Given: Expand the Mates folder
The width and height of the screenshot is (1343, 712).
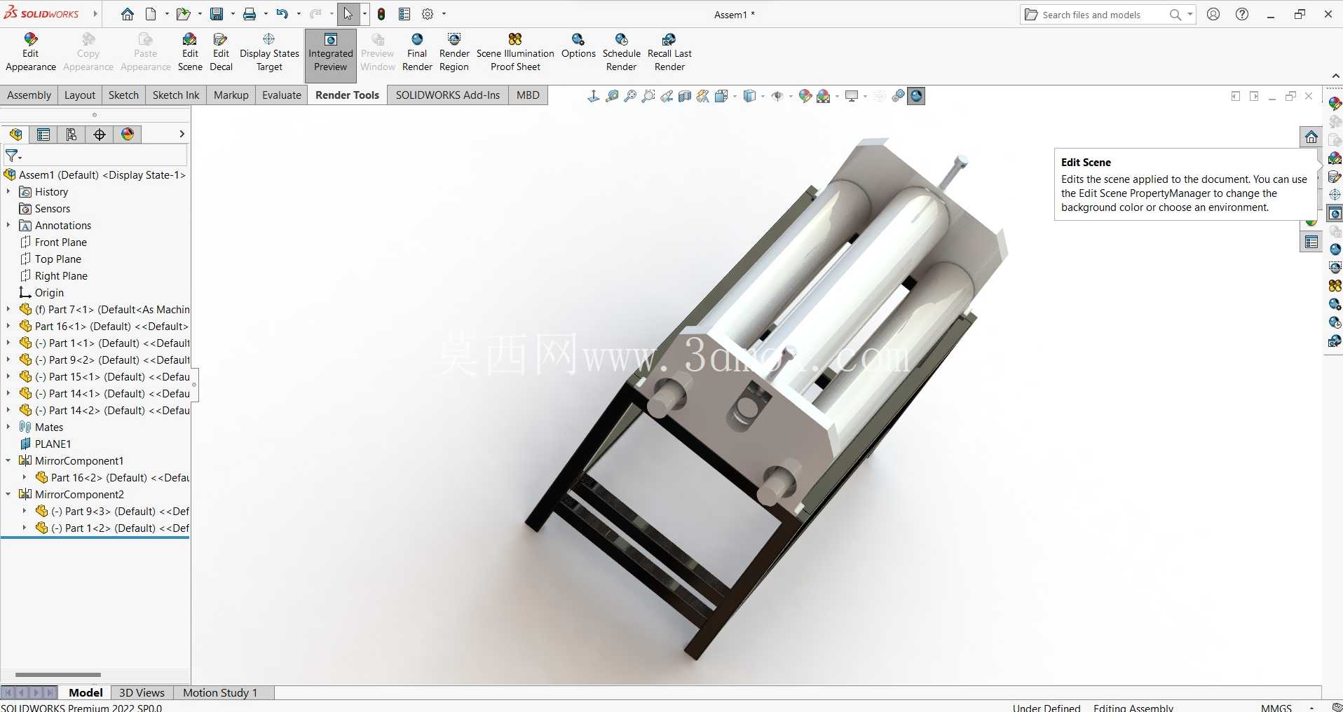Looking at the screenshot, I should 8,427.
